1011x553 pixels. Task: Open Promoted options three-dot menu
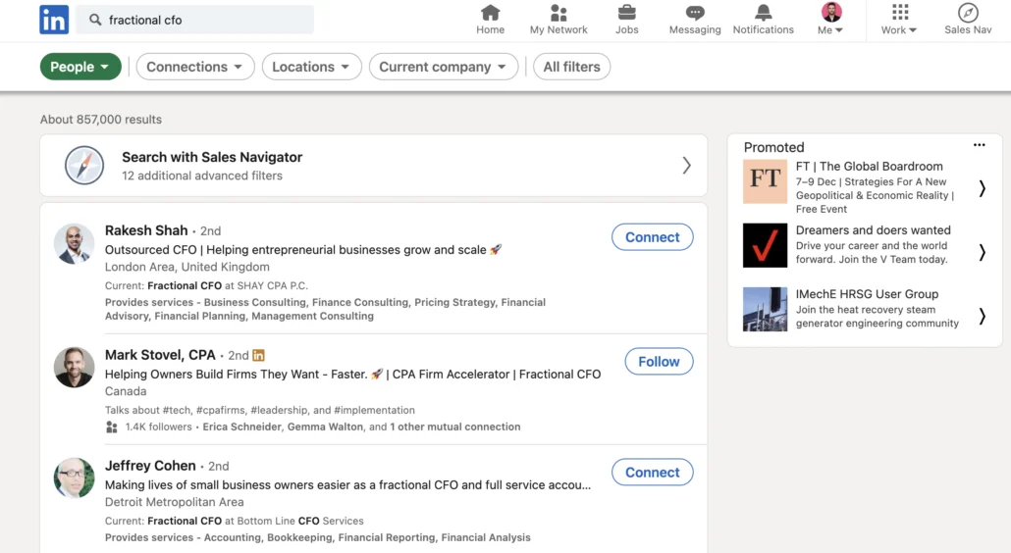980,145
